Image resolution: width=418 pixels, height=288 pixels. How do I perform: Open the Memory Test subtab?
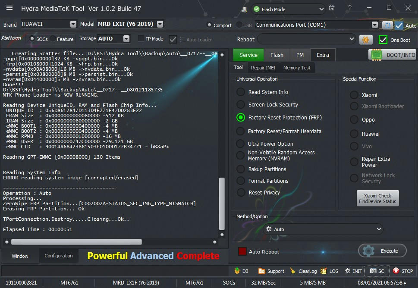[297, 68]
